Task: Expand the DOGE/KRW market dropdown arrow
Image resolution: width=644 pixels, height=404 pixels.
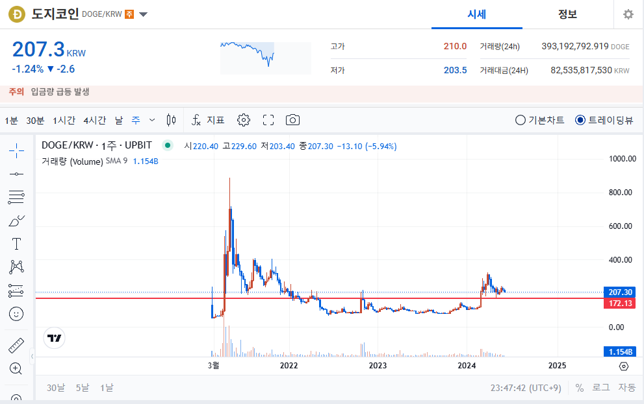Action: click(x=143, y=15)
